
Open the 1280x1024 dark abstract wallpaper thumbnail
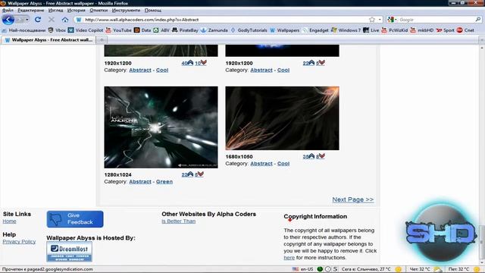pos(161,127)
